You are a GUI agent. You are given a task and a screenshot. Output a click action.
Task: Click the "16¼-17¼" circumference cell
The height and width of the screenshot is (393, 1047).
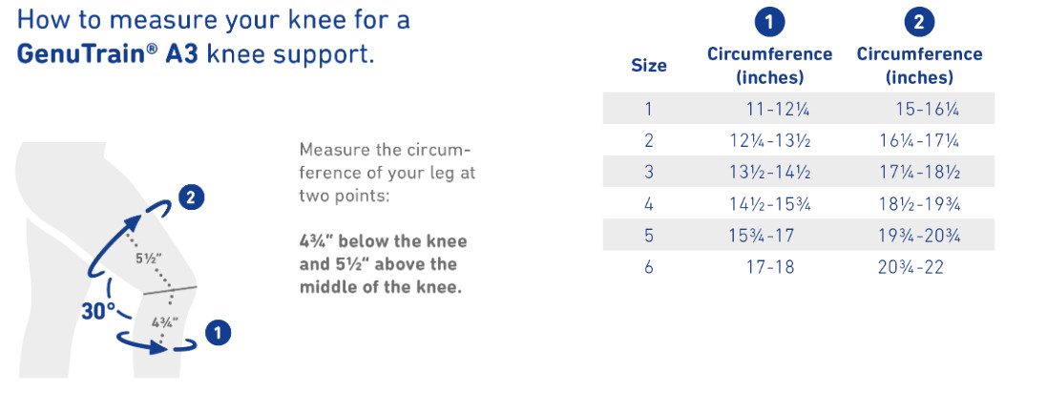pyautogui.click(x=919, y=141)
